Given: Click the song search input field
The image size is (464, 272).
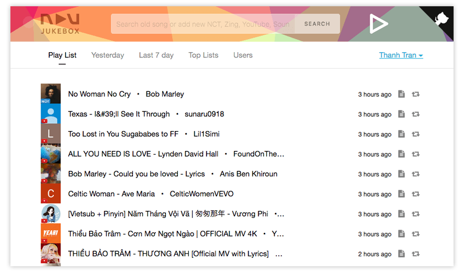Looking at the screenshot, I should 203,23.
